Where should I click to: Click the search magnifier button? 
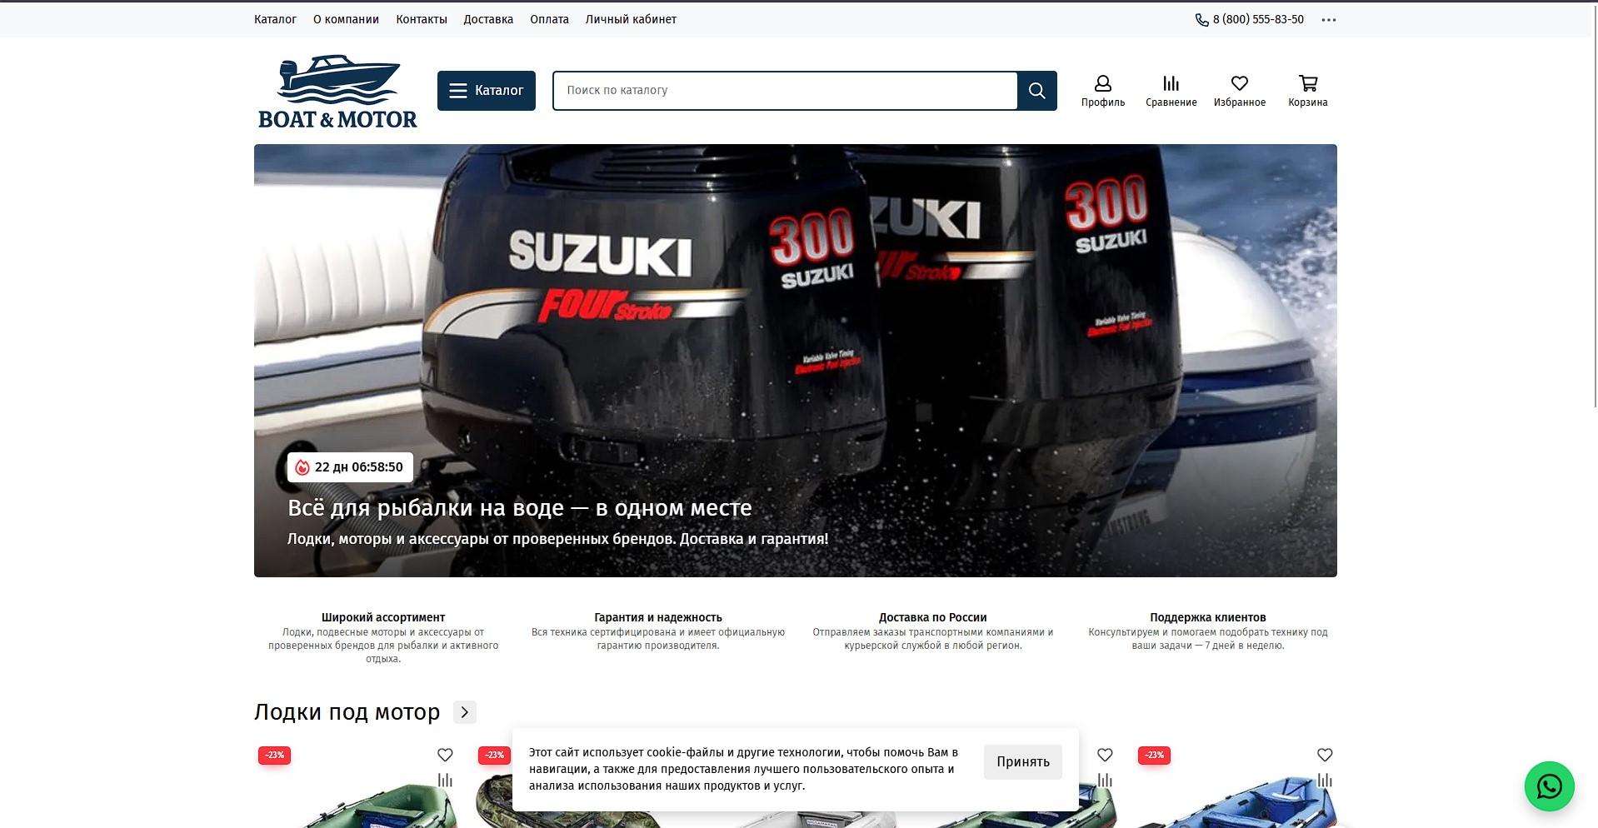[x=1036, y=91]
